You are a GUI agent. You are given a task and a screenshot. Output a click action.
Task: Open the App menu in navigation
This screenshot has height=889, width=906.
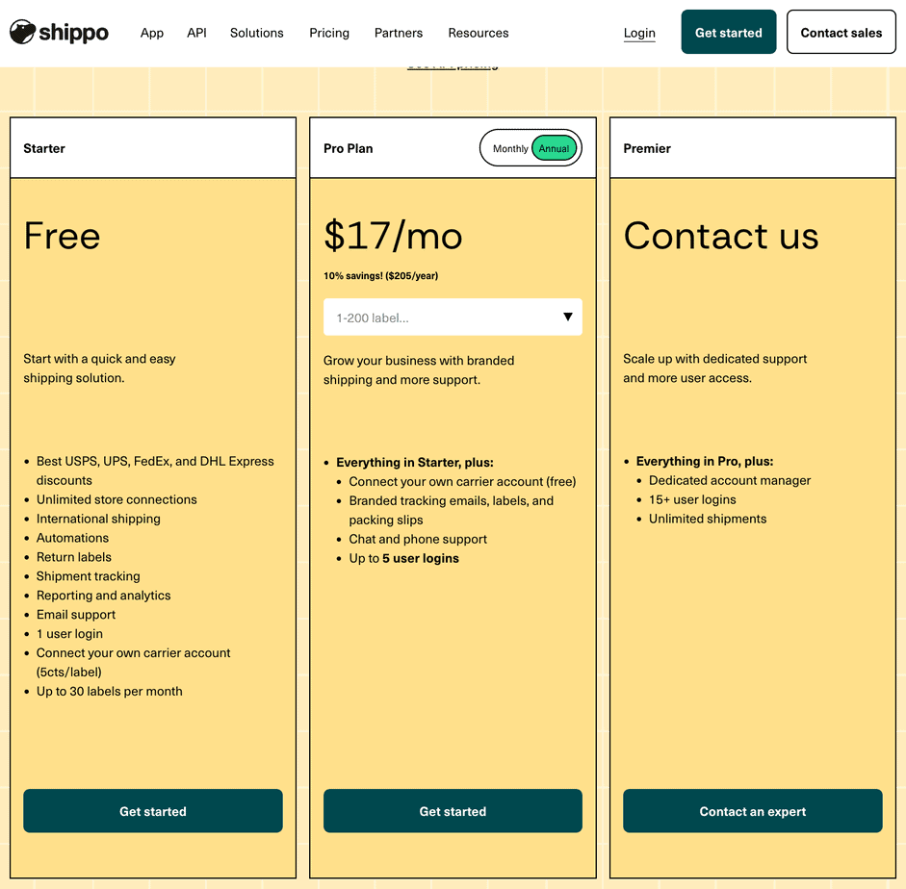152,33
